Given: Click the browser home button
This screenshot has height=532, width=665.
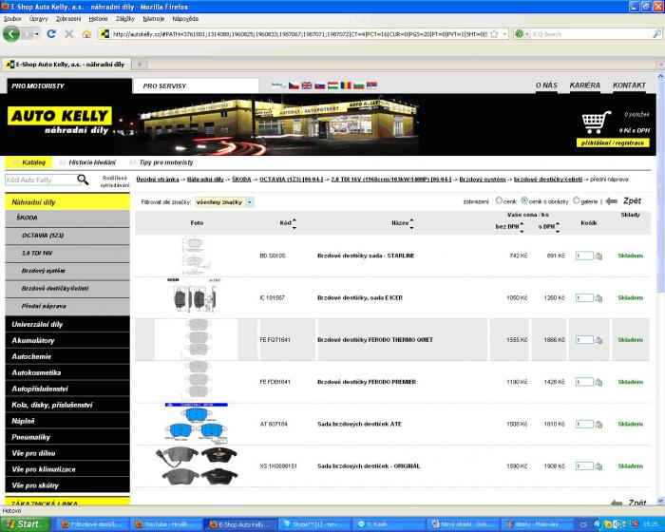Looking at the screenshot, I should (x=86, y=33).
